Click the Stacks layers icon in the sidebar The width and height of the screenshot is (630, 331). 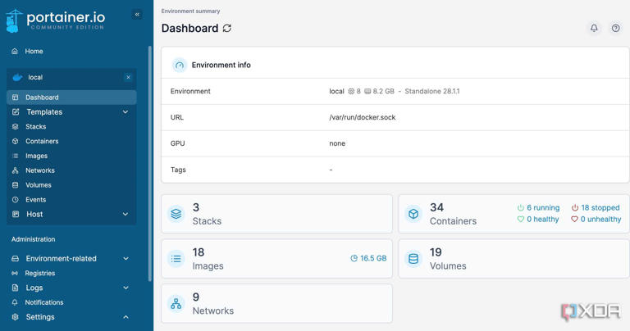coord(16,126)
